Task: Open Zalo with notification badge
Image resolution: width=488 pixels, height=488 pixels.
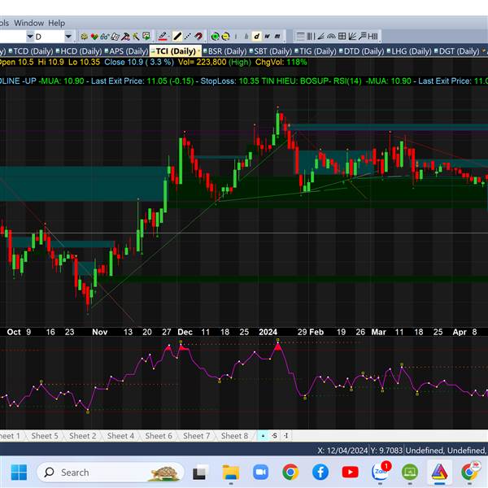Action: click(x=381, y=472)
